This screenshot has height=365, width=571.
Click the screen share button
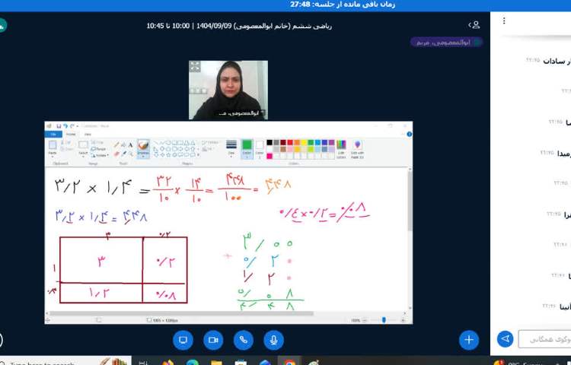pos(183,340)
